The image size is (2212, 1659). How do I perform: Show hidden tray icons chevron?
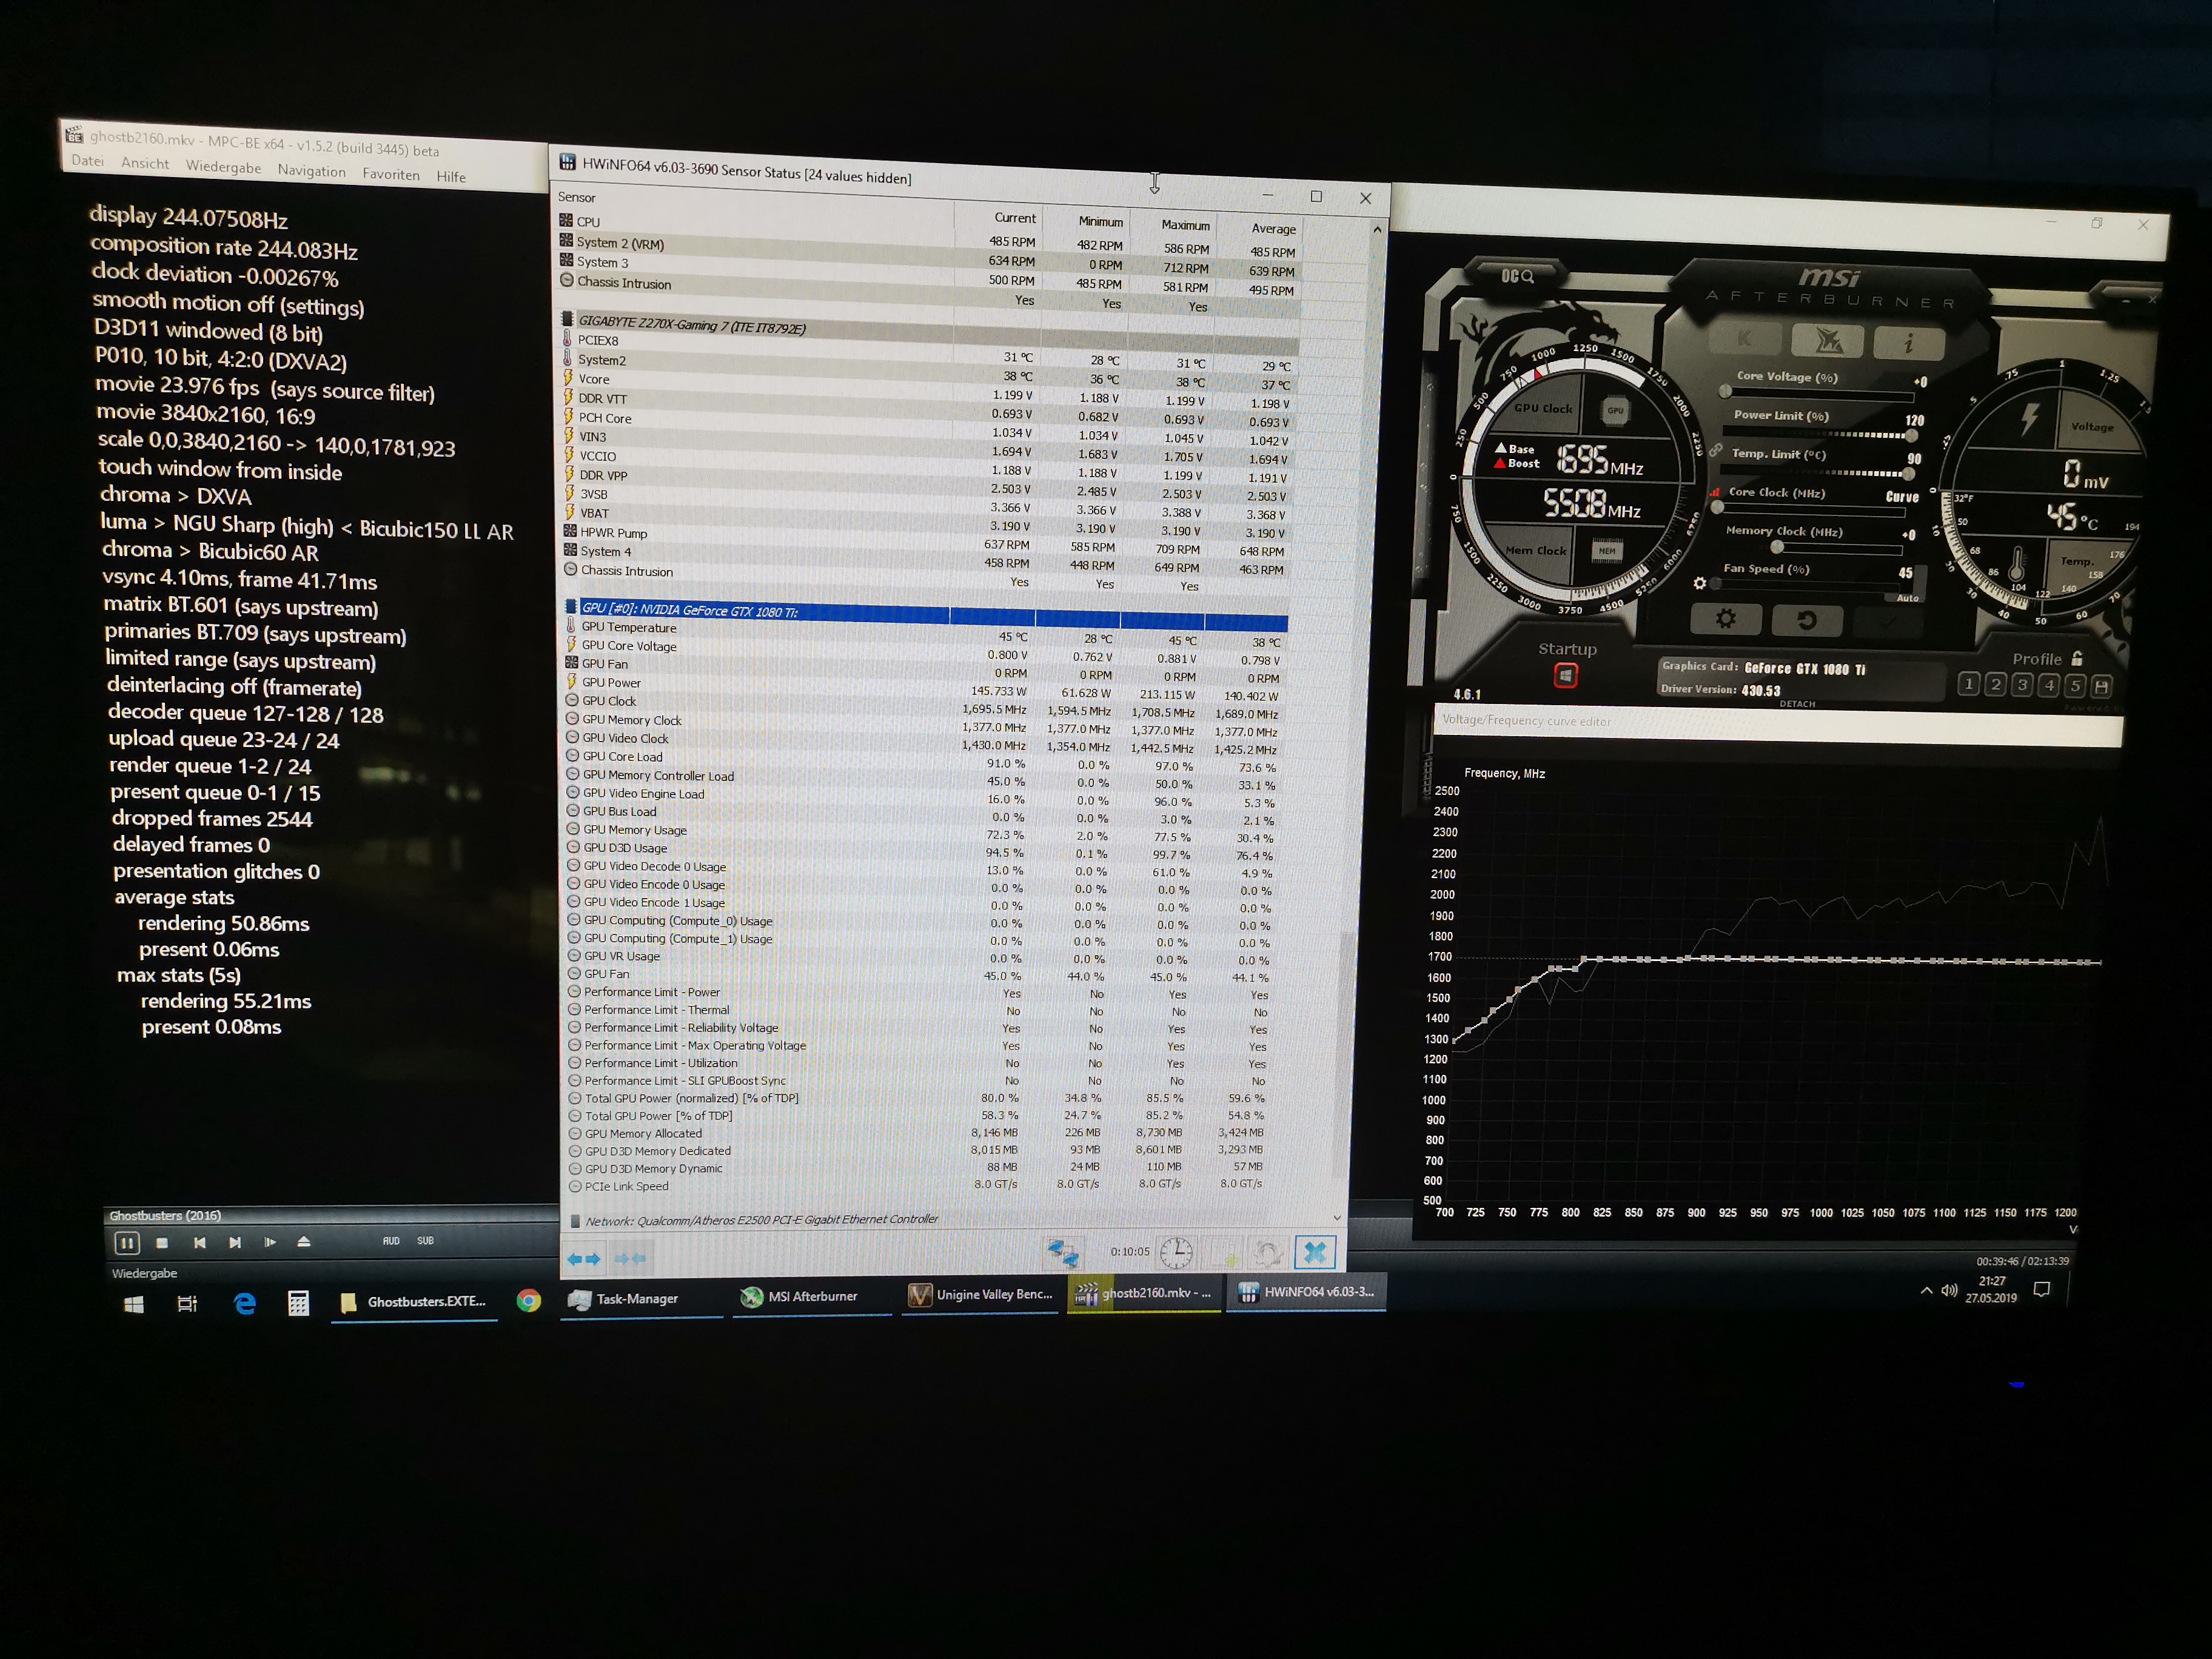(1926, 1291)
